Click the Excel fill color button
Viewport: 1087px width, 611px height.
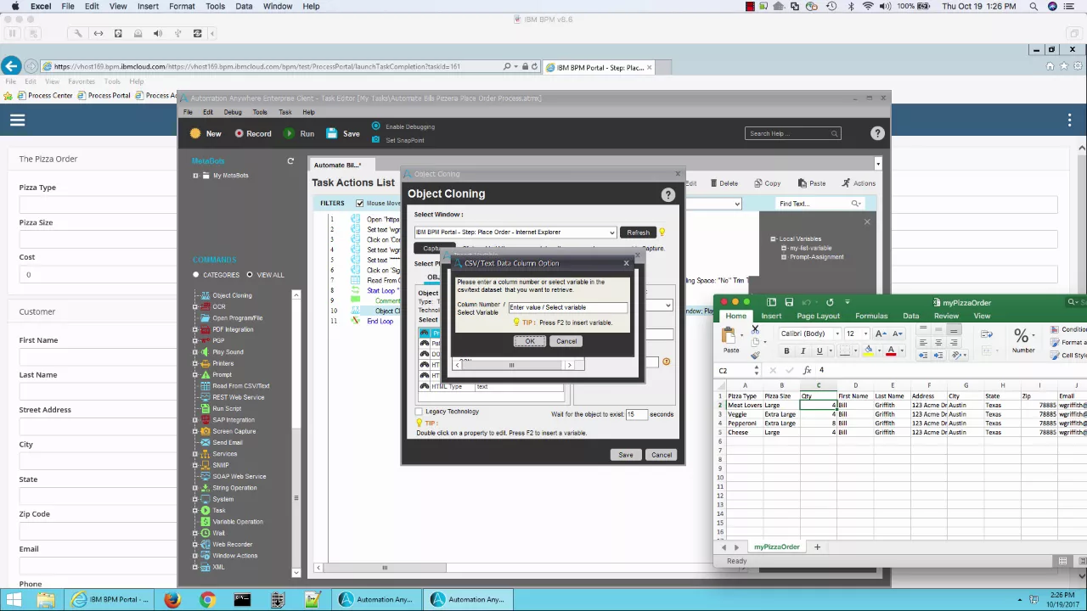868,351
